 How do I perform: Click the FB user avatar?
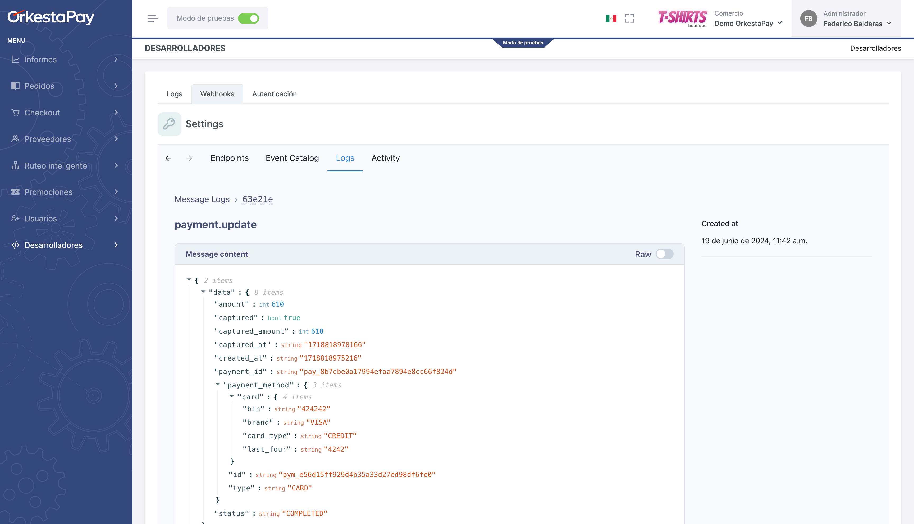[808, 18]
